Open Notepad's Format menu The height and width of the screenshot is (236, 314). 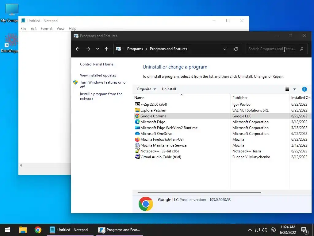[x=47, y=29]
